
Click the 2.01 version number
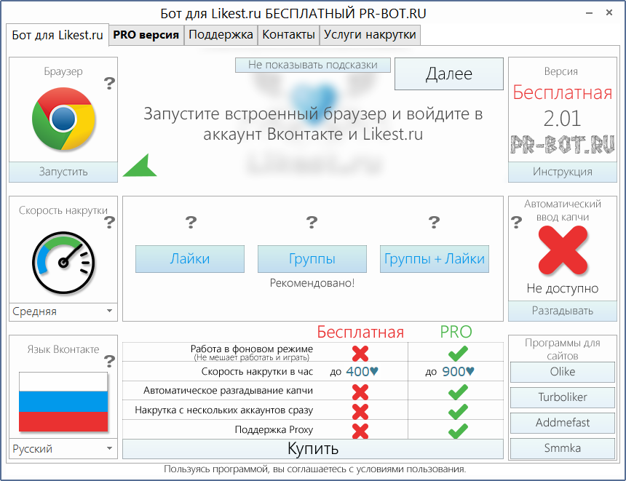click(562, 119)
